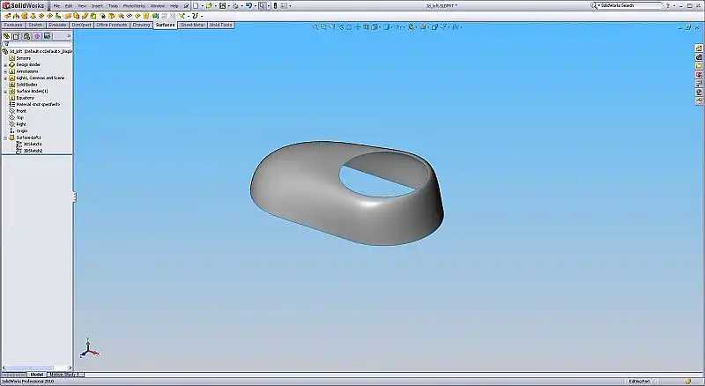The image size is (705, 386).
Task: Click the Undo icon
Action: 249,5
